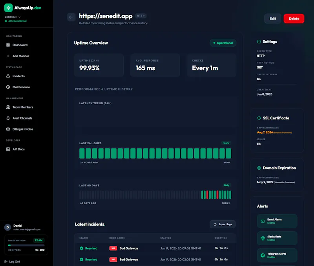Click the Log Out door icon
The width and height of the screenshot is (314, 266).
[x=6, y=262]
